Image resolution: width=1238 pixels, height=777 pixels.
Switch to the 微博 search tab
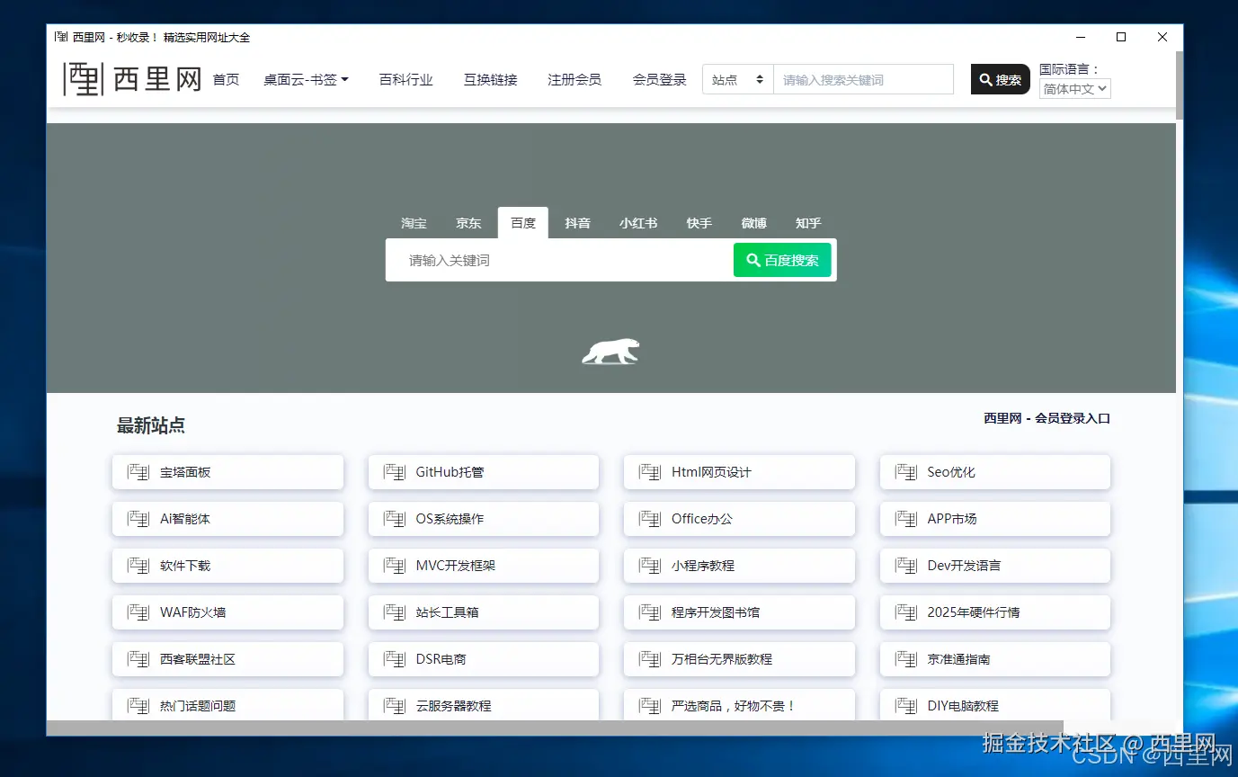754,223
